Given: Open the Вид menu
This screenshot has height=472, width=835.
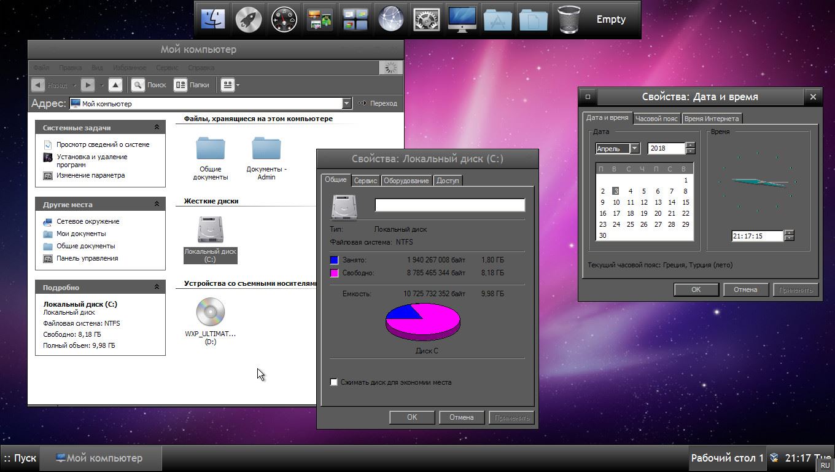Looking at the screenshot, I should 97,68.
